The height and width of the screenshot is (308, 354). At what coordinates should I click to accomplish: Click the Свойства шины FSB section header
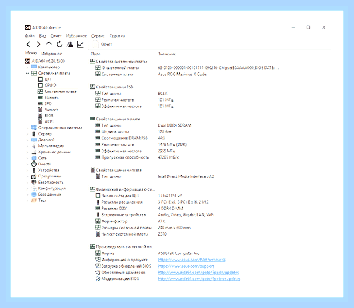coord(112,87)
